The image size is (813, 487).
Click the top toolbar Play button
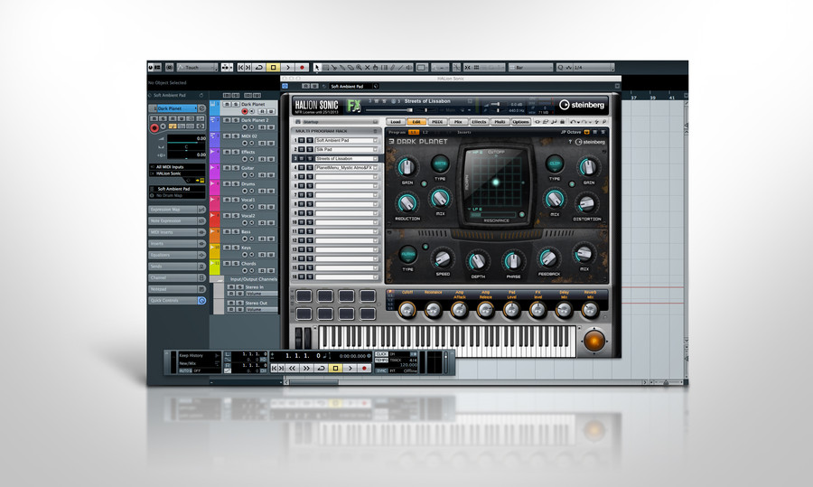pyautogui.click(x=288, y=68)
